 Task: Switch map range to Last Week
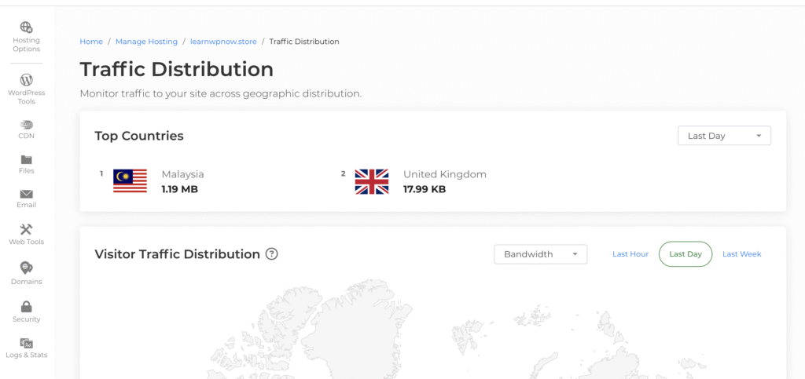pos(741,254)
